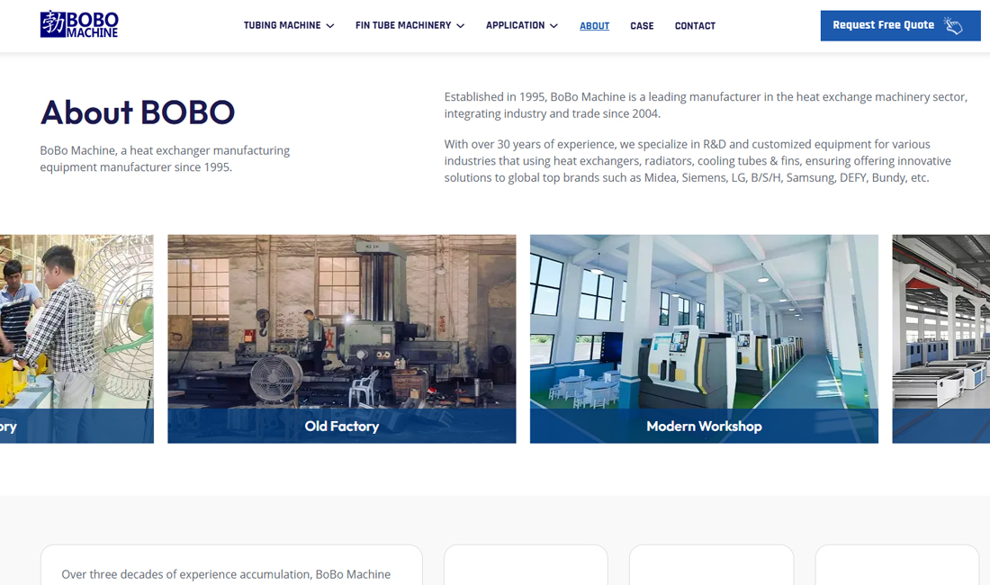This screenshot has width=990, height=585.
Task: Open the Contact page link
Action: tap(695, 26)
